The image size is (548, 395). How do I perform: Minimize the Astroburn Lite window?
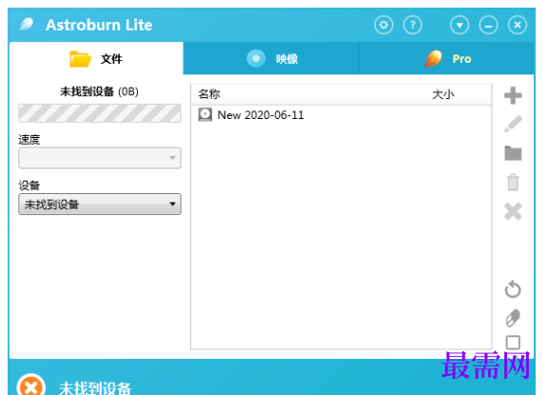(489, 25)
